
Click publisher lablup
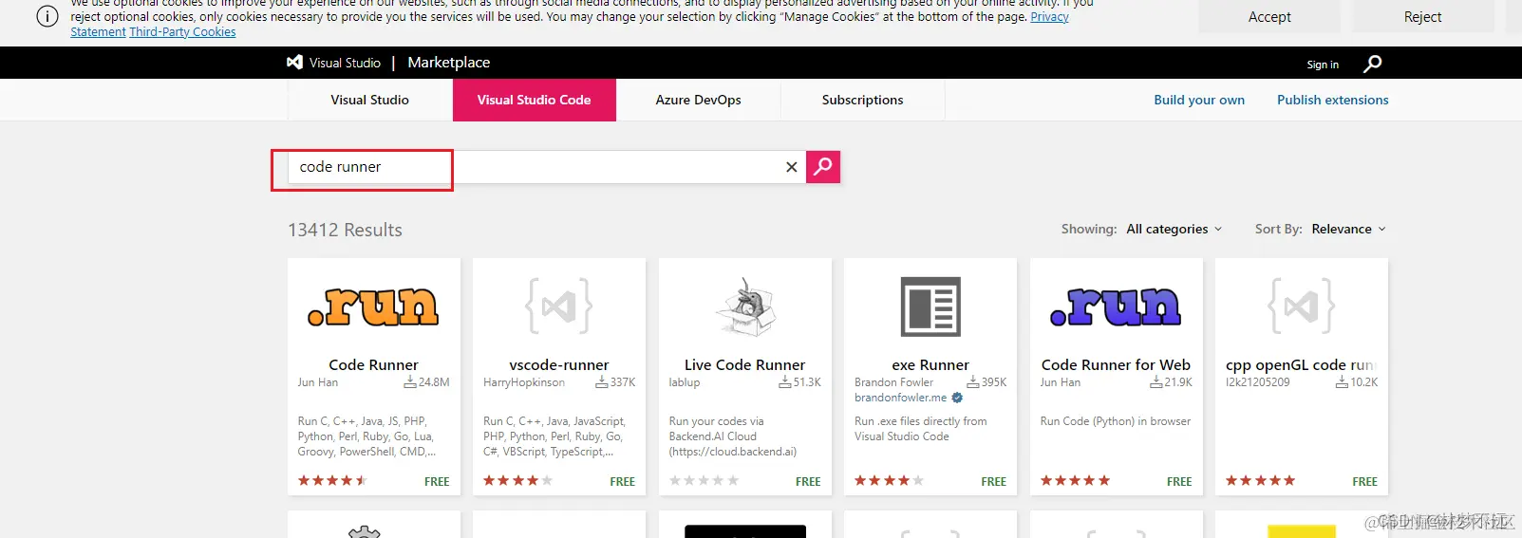(685, 382)
